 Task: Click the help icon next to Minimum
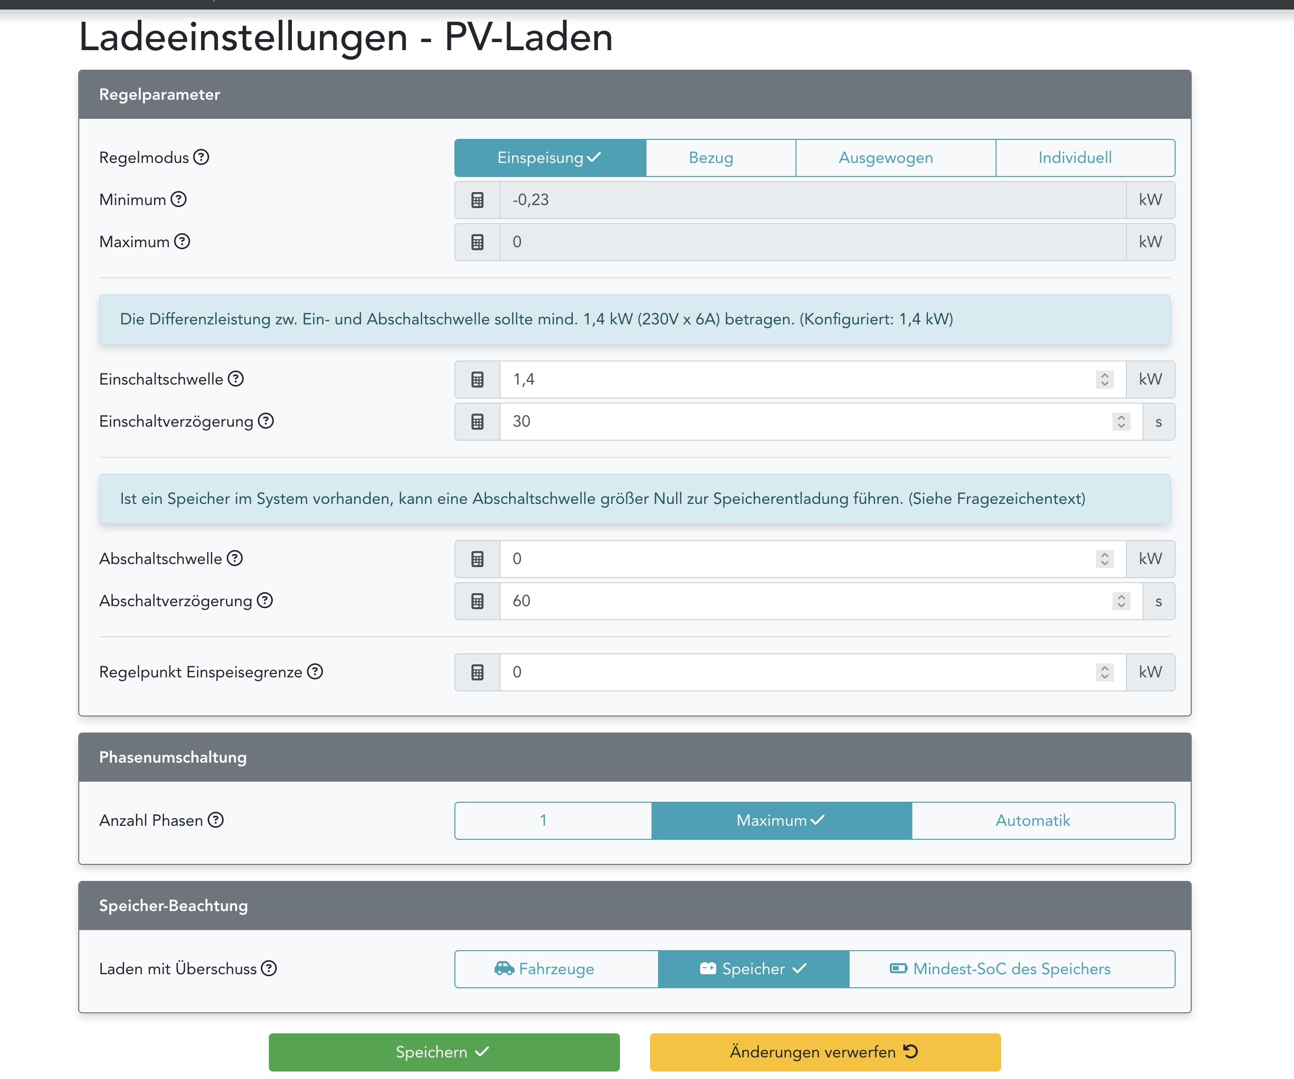click(x=179, y=199)
